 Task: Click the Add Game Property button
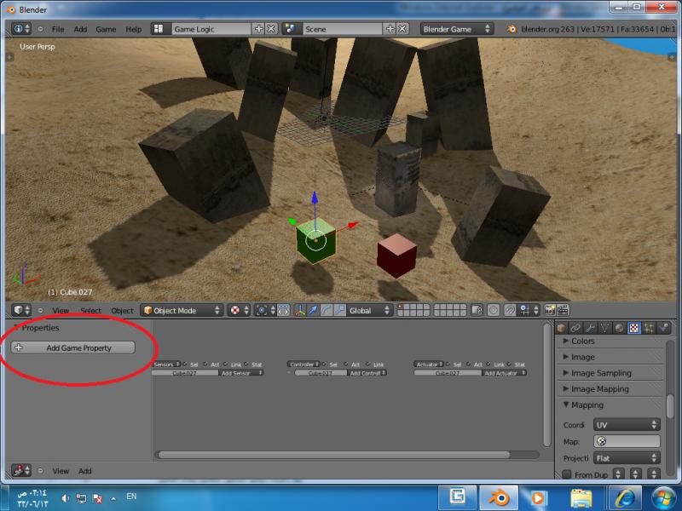click(x=73, y=347)
